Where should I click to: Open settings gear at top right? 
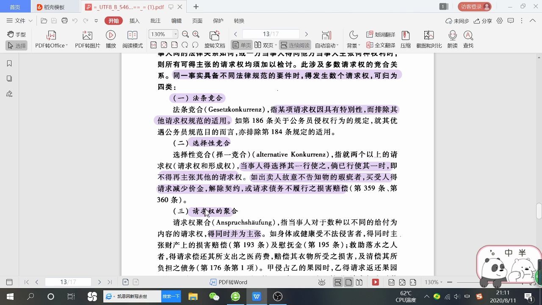(500, 21)
